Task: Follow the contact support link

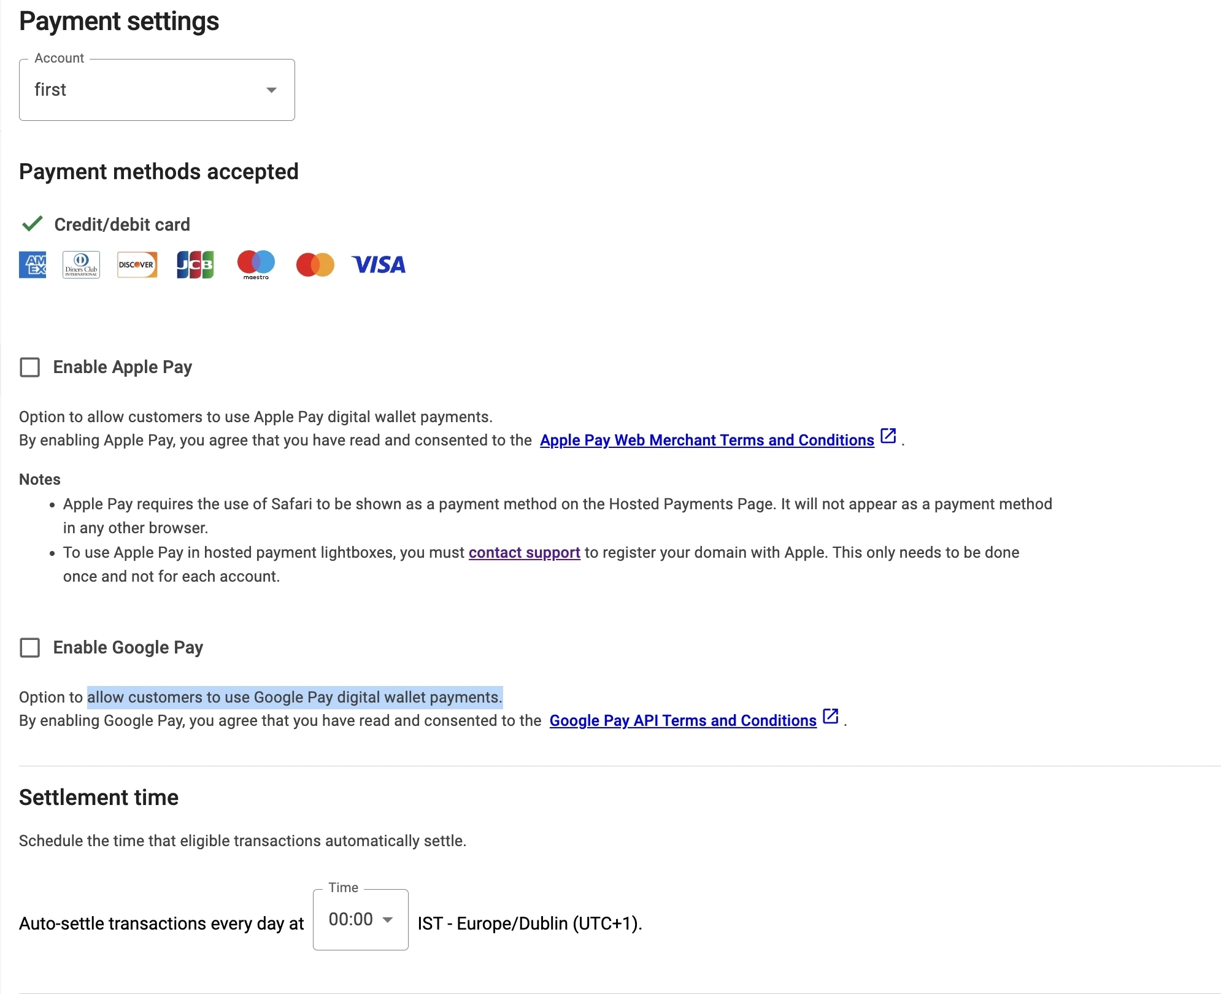Action: pos(524,553)
